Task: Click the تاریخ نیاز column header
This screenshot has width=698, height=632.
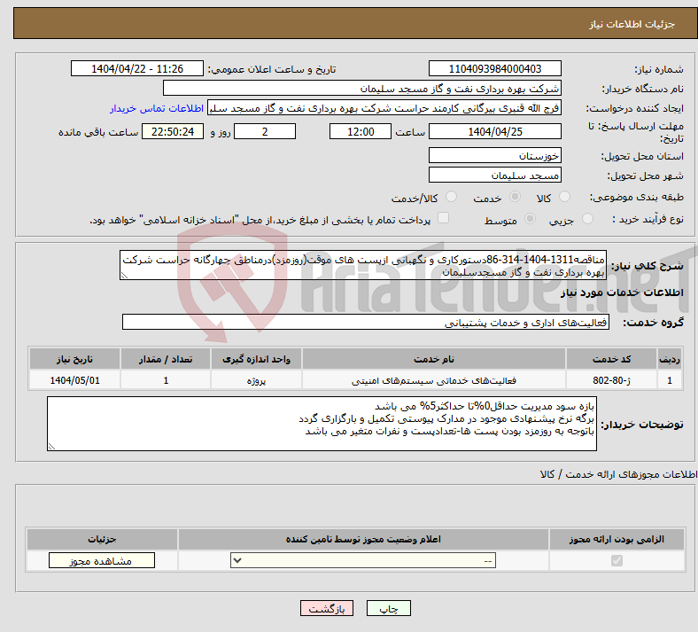Action: (x=74, y=359)
